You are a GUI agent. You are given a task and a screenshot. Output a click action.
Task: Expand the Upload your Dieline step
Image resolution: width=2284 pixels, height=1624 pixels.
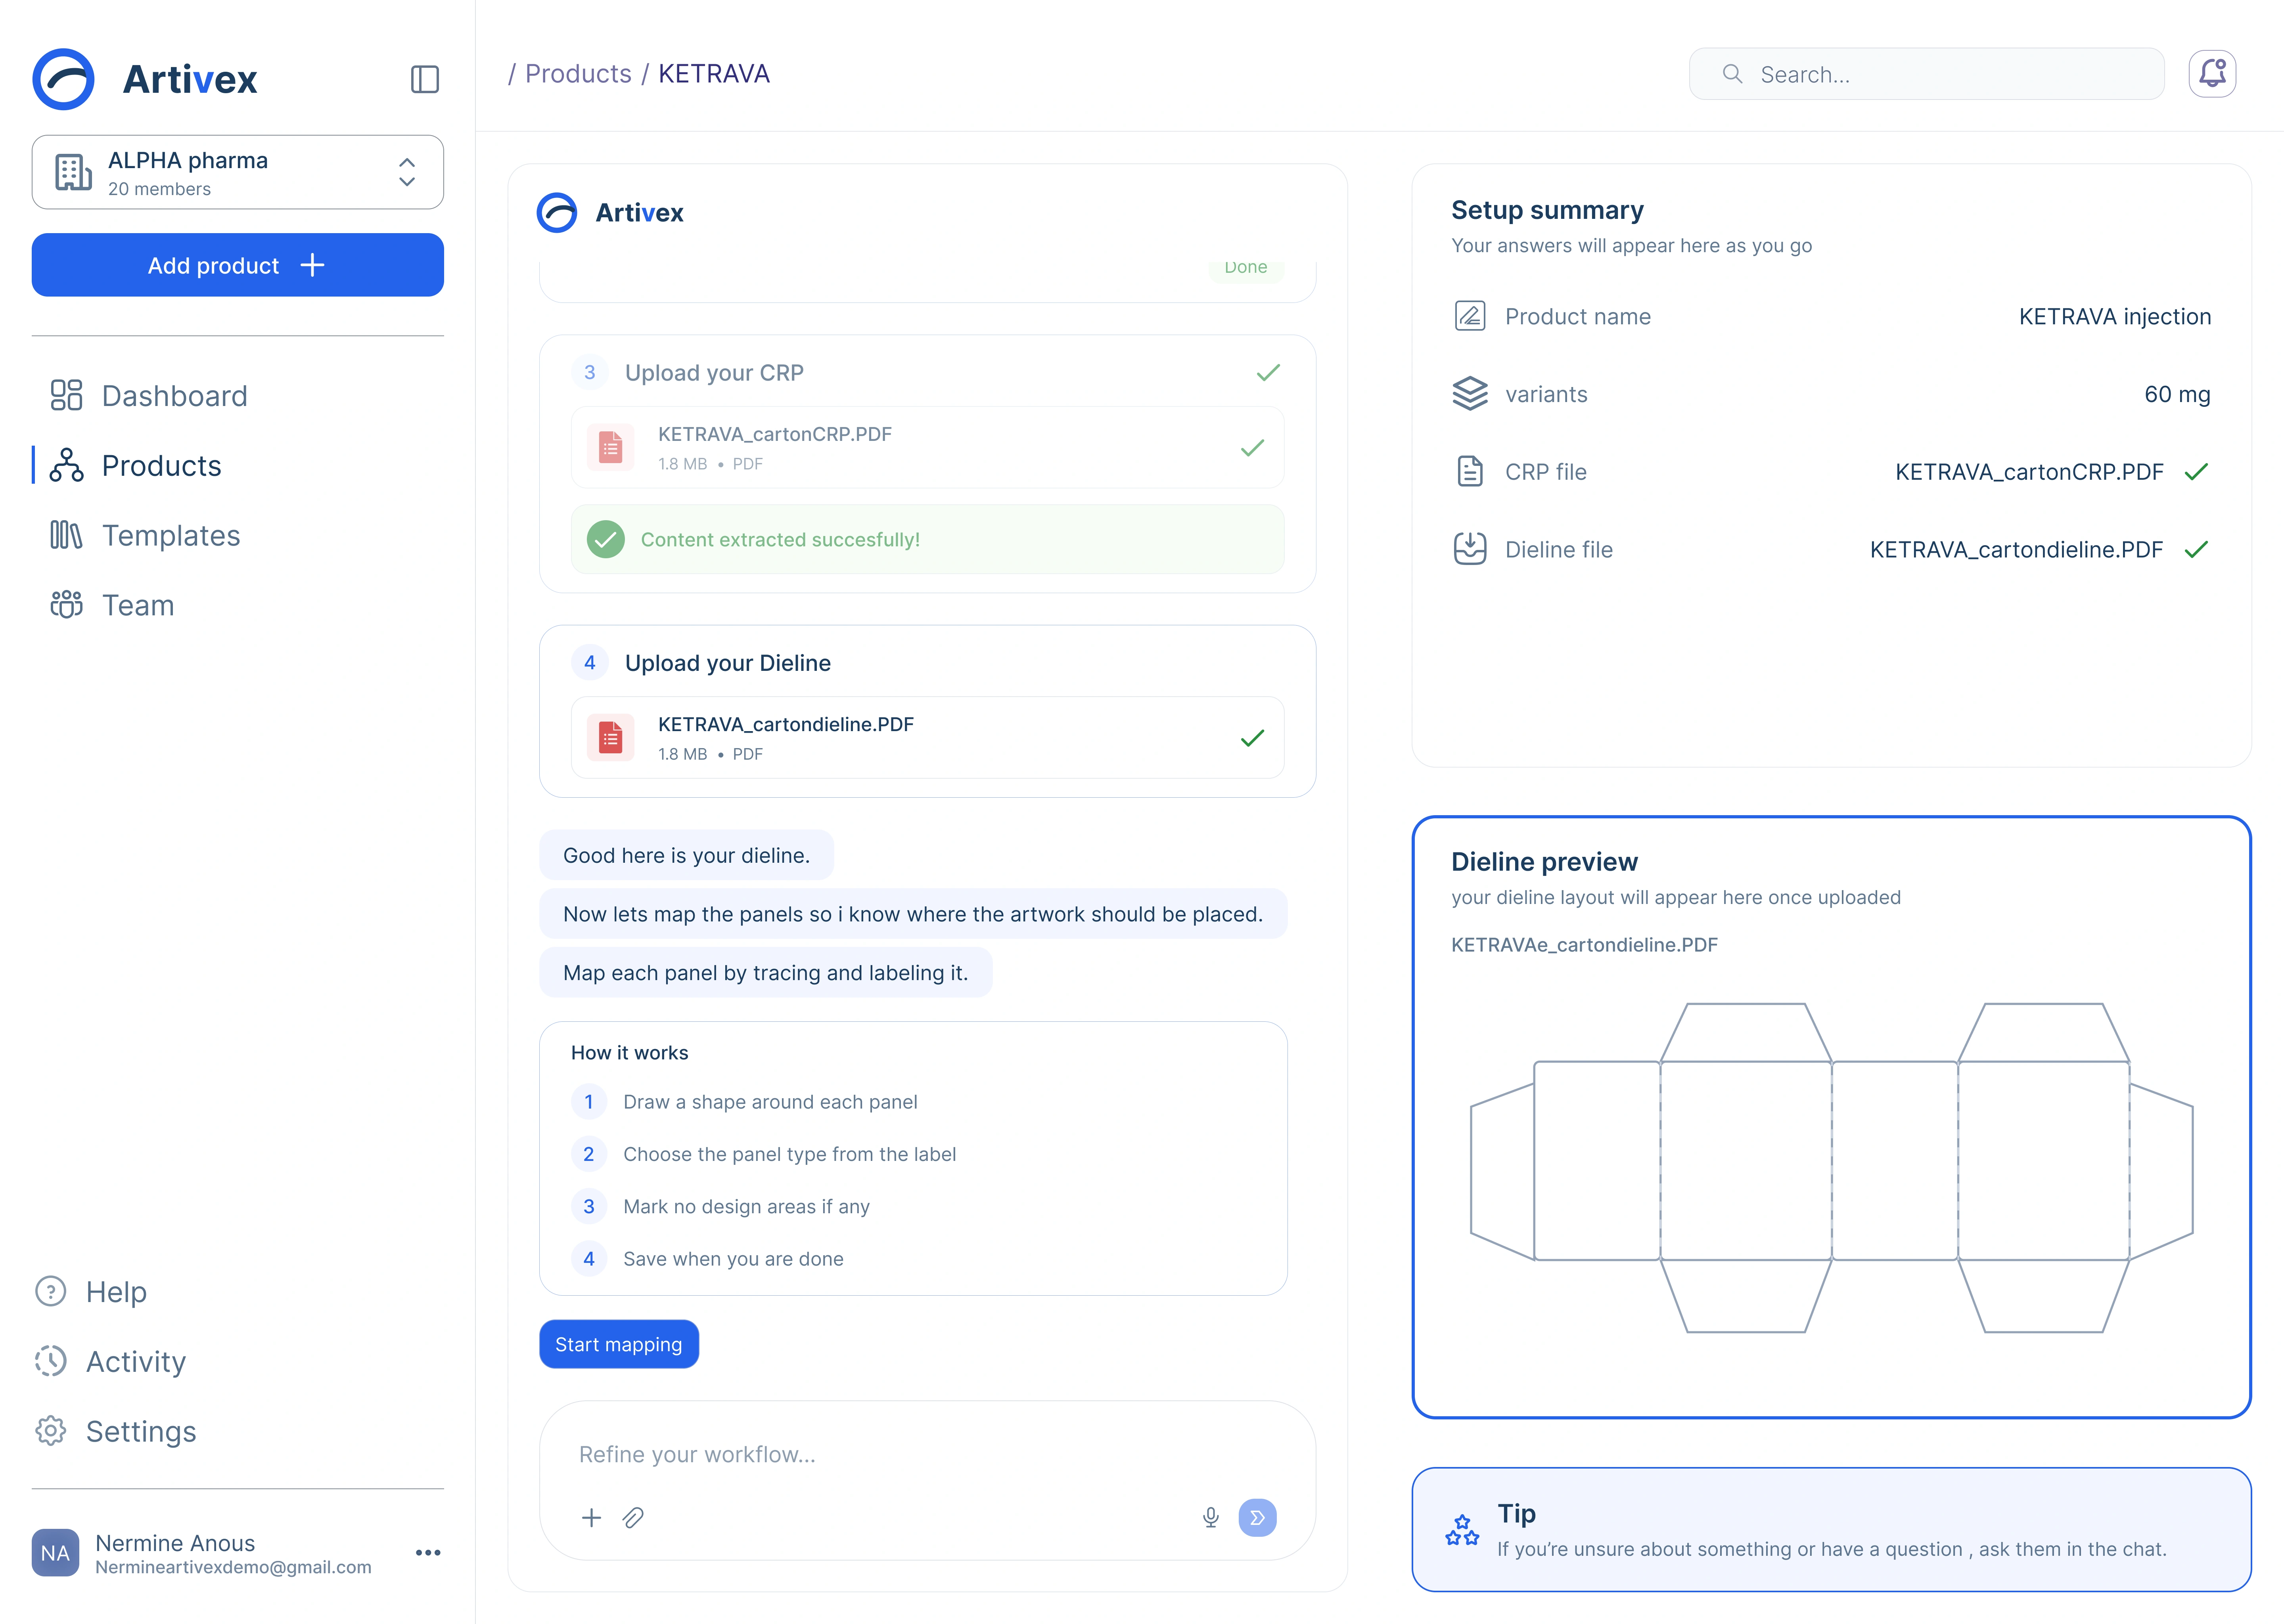(927, 663)
